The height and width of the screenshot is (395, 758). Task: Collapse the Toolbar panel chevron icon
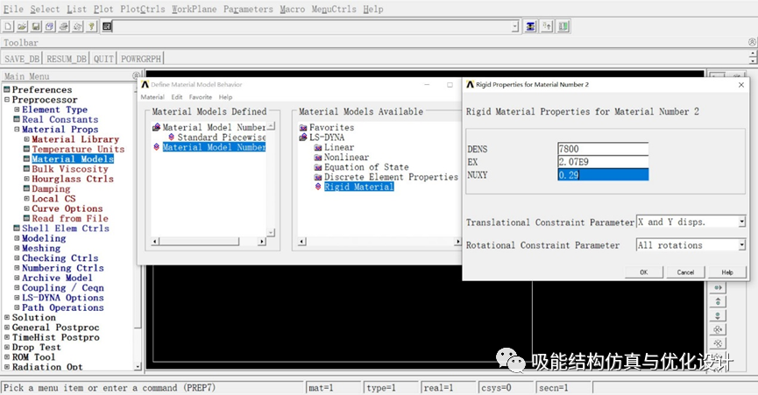tap(752, 42)
